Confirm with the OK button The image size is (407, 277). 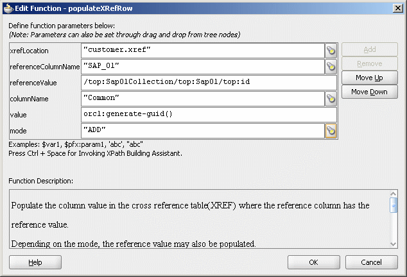[313, 262]
